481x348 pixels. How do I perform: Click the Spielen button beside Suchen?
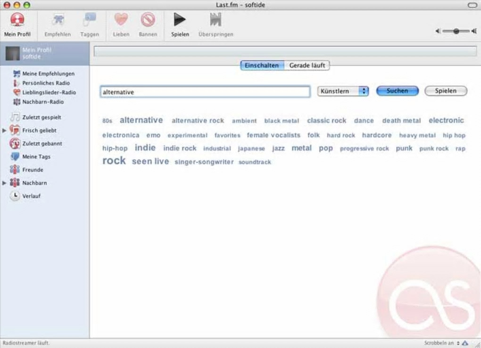(446, 91)
